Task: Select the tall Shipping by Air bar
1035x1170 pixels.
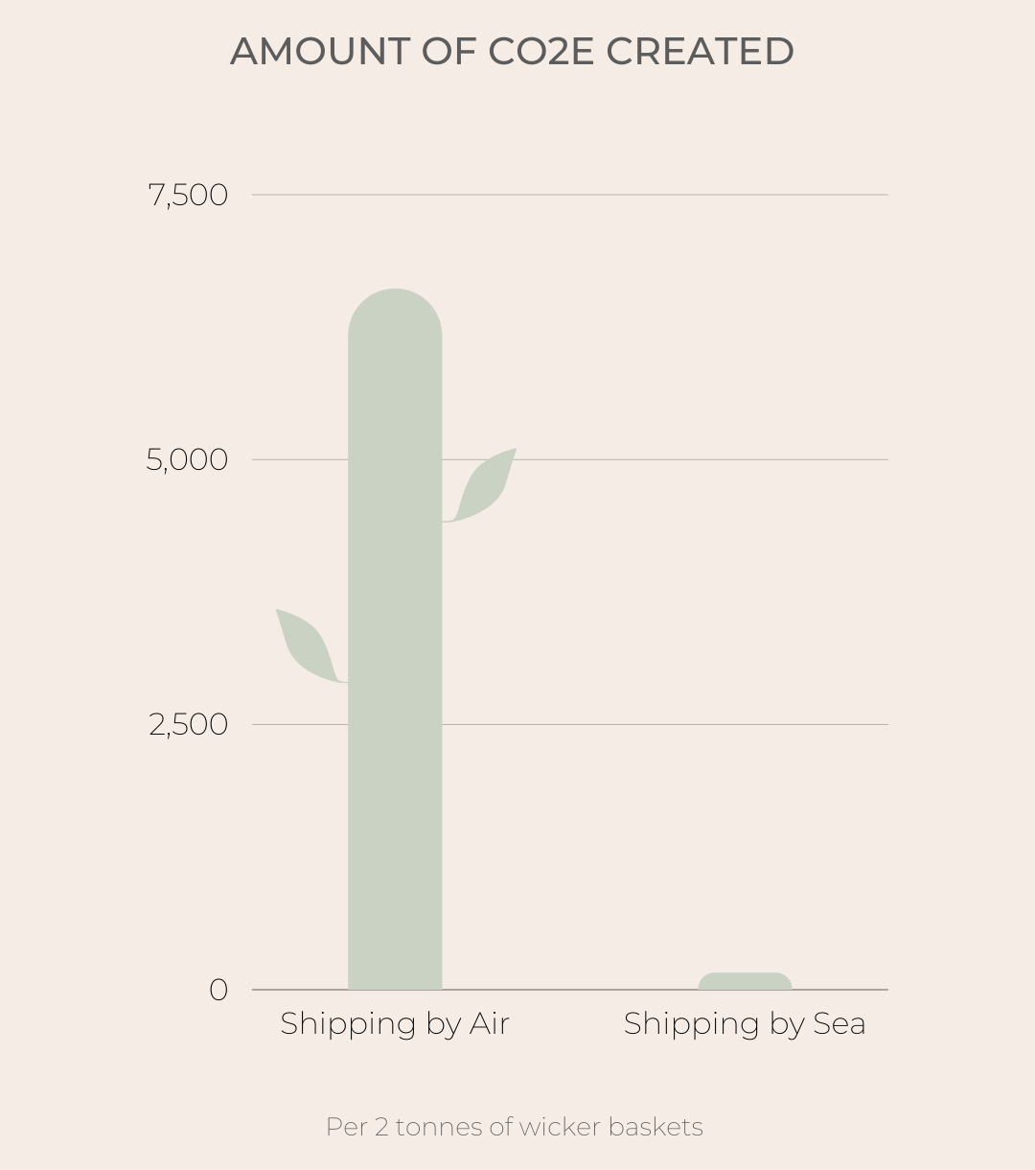Action: point(395,639)
